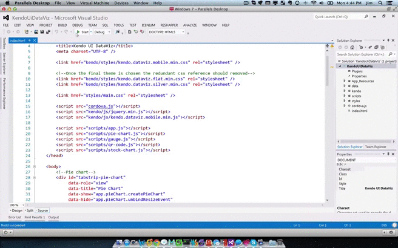Click Show All Files icon in Solution Explorer
Image resolution: width=398 pixels, height=248 pixels.
tap(382, 47)
